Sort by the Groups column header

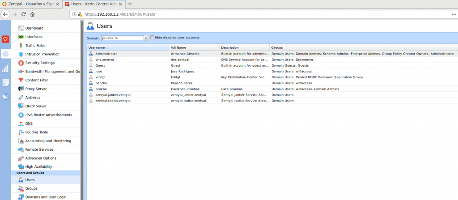pos(364,48)
